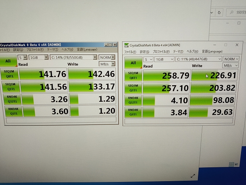Viewport: 246px width, 185px height.
Task: Click refresh icon in background window
Action: point(219,12)
